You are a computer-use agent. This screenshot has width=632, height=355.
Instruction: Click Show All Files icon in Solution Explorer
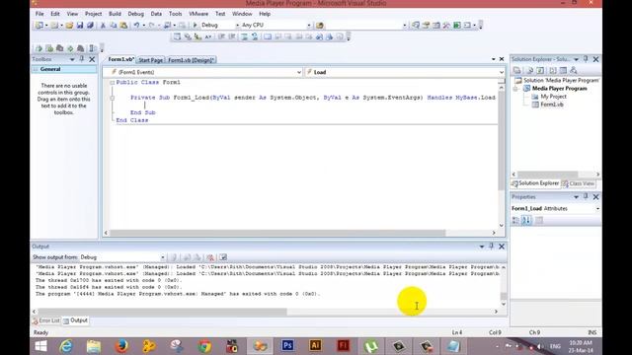click(529, 70)
